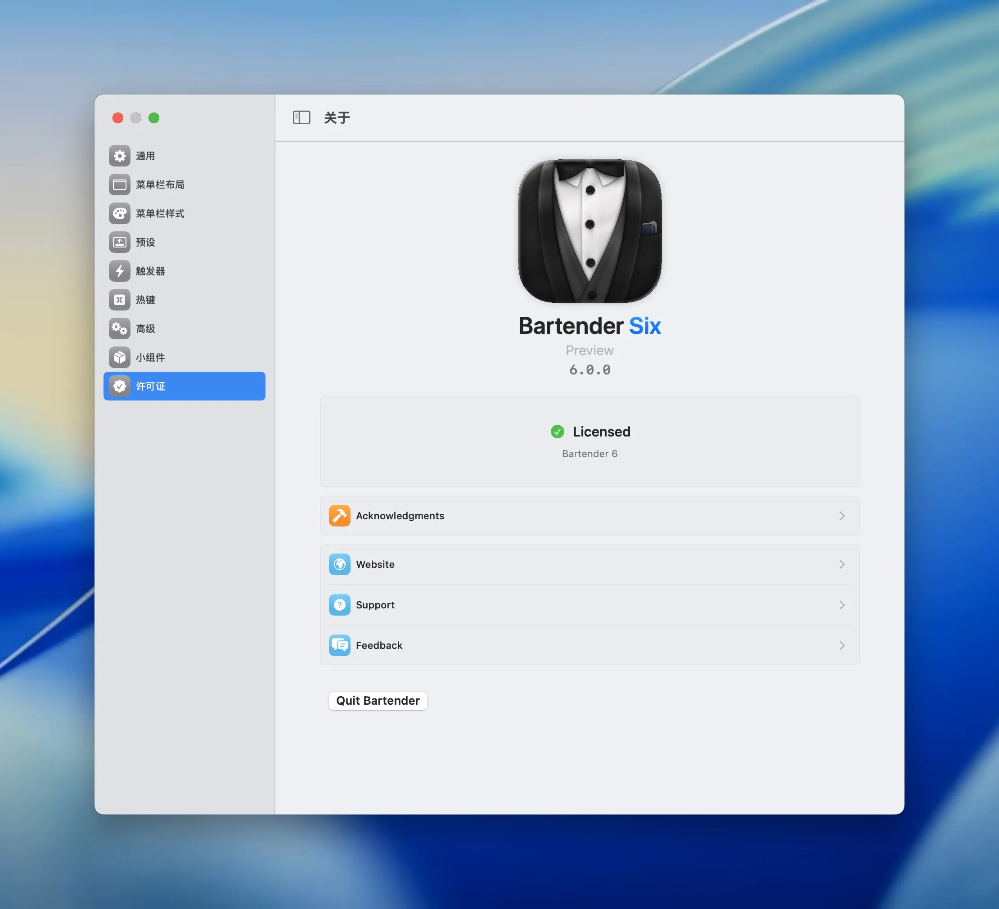Click the 菜单栏样式 palette icon
This screenshot has width=999, height=909.
coord(119,214)
